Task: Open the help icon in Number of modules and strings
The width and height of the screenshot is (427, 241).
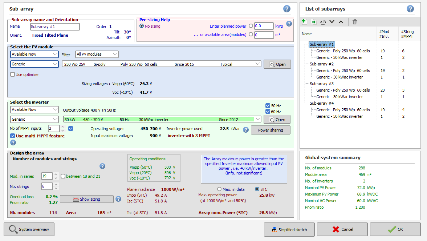Action: 102,166
